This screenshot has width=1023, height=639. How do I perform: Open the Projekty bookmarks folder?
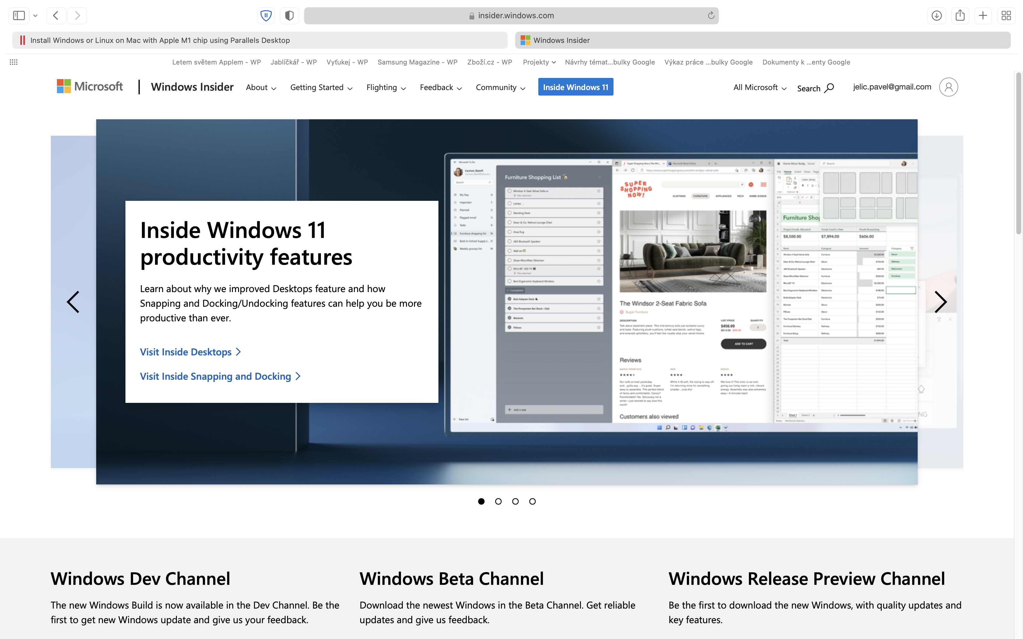[539, 62]
